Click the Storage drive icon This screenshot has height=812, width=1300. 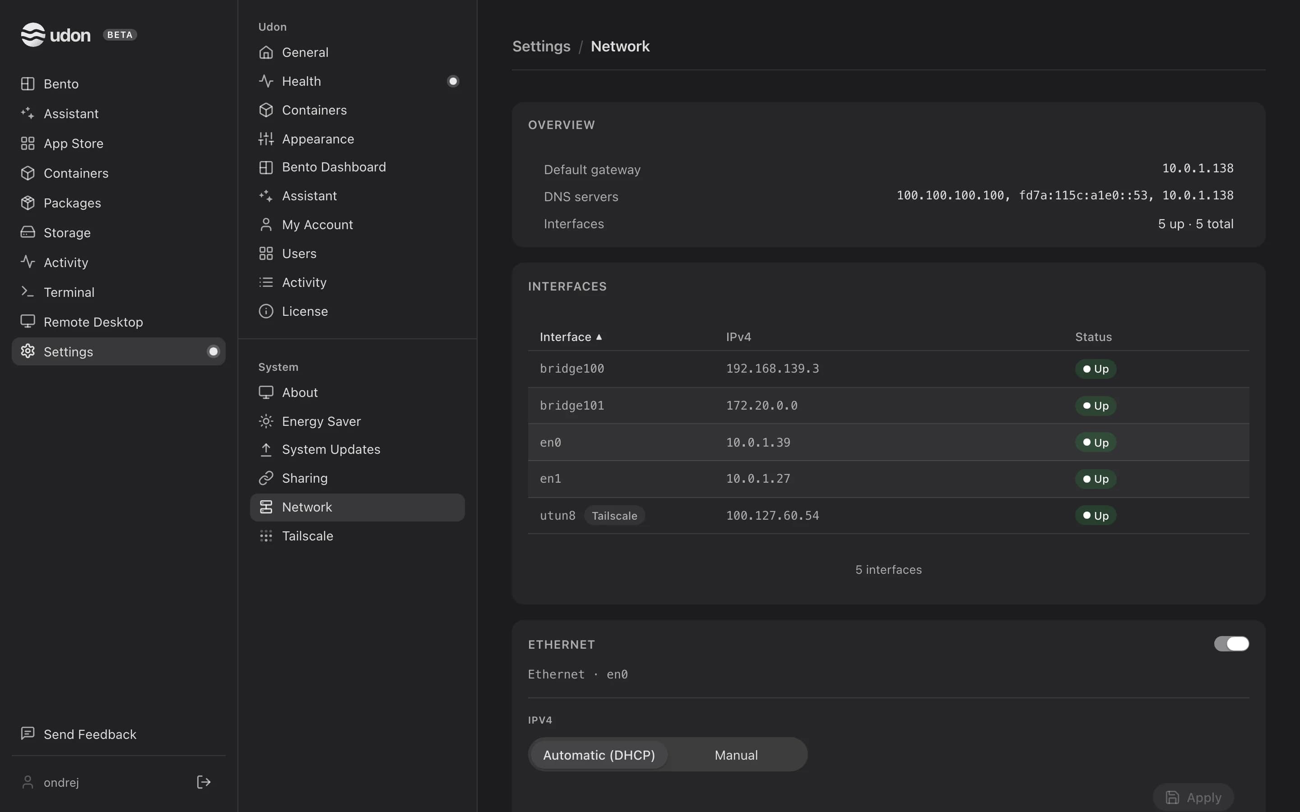28,232
